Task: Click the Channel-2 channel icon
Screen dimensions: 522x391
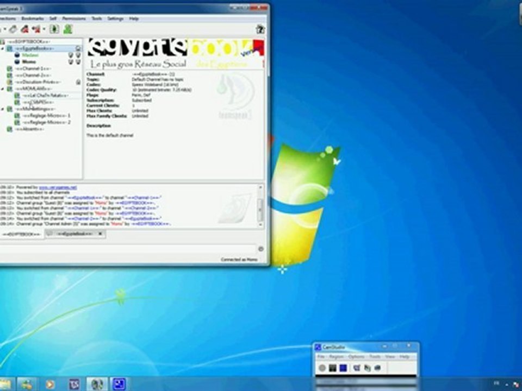Action: [x=9, y=75]
